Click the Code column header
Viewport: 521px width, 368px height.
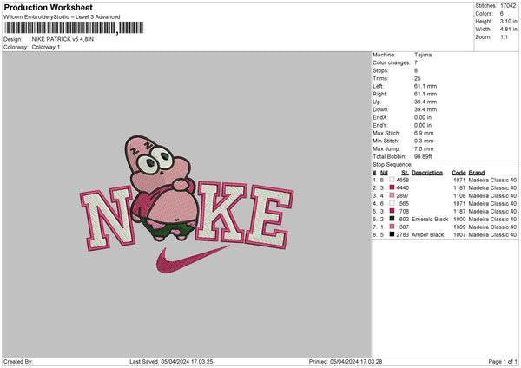tap(458, 173)
